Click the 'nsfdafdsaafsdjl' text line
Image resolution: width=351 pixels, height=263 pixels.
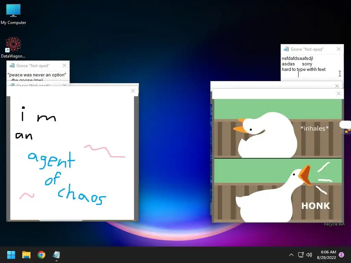297,58
